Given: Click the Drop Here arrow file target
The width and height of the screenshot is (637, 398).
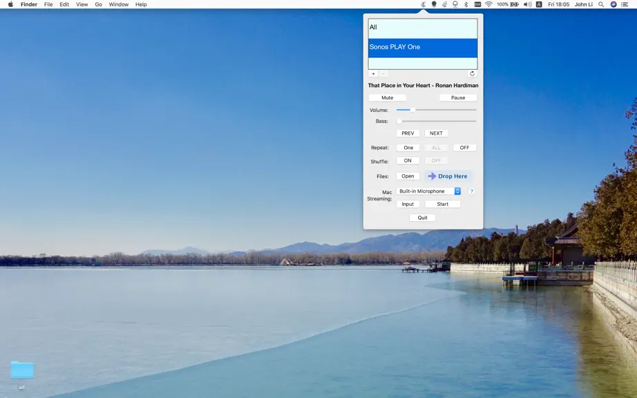Looking at the screenshot, I should (448, 176).
